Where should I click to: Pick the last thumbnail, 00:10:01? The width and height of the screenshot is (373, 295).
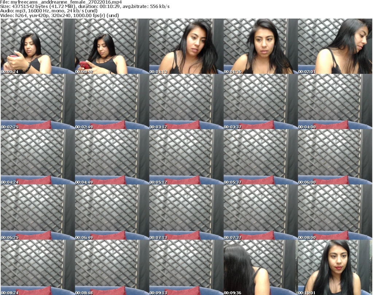click(x=335, y=267)
